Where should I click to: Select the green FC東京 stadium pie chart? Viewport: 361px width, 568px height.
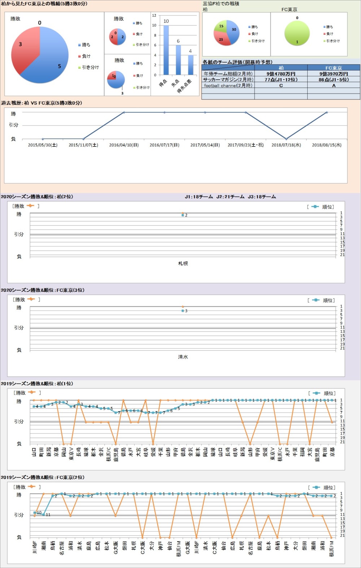coord(297,33)
